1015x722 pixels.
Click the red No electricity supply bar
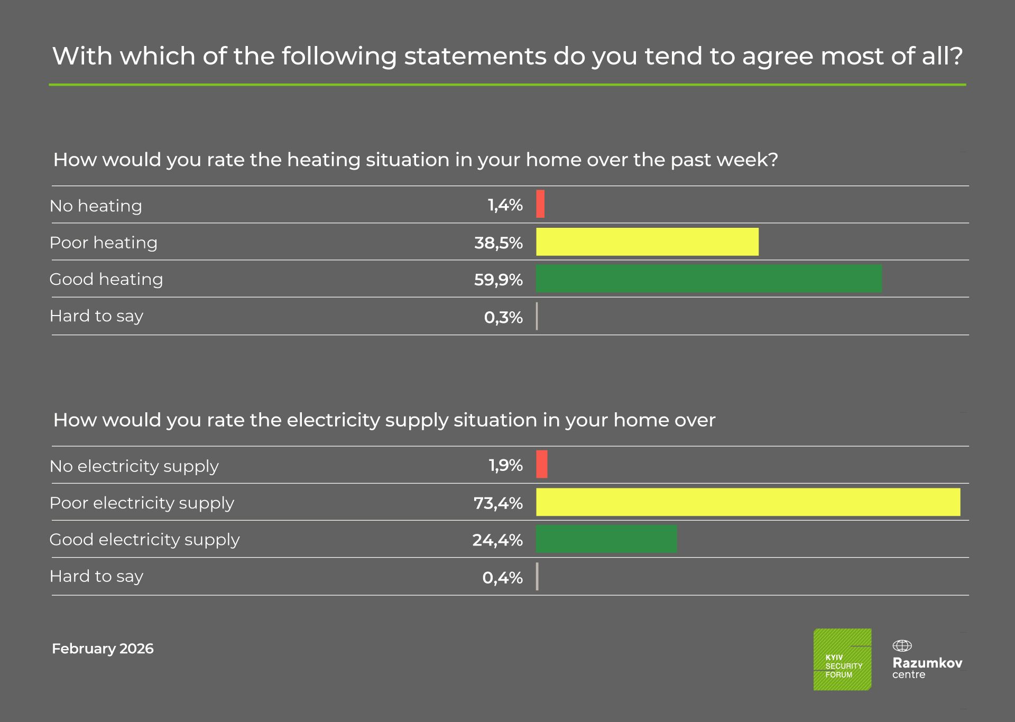click(x=542, y=465)
